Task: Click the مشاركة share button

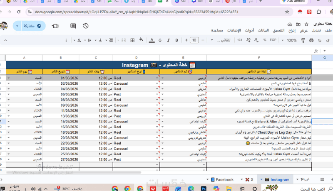Action: tap(32, 26)
